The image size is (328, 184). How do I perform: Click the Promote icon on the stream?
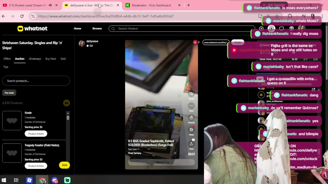tap(191, 118)
